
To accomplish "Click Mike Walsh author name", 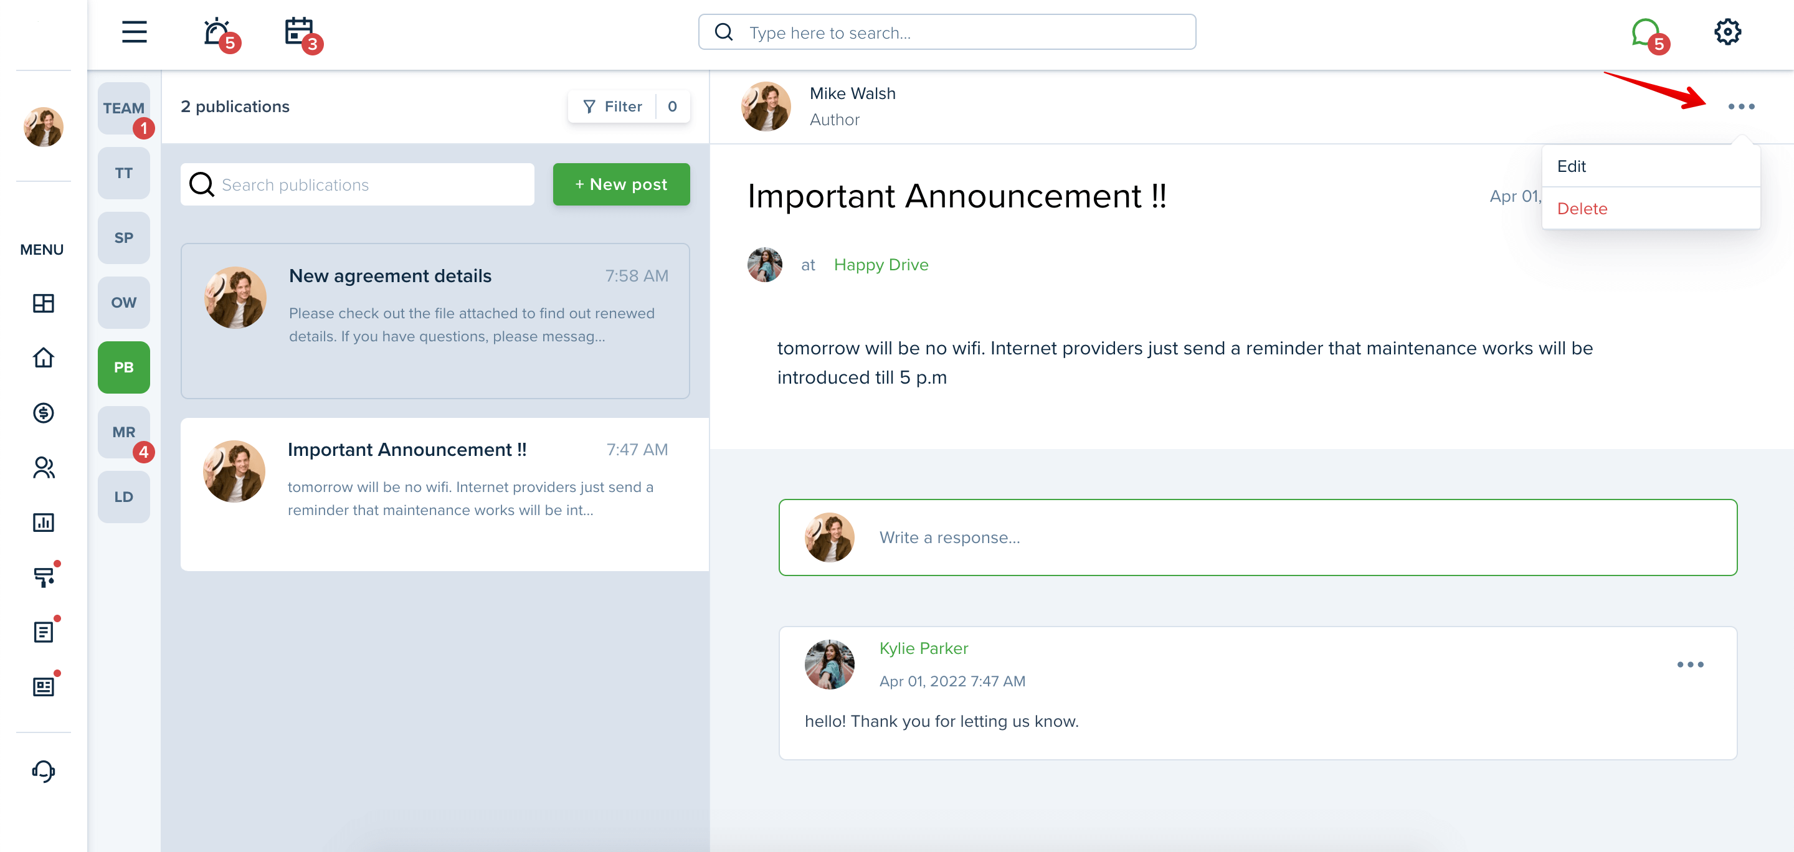I will pos(852,93).
